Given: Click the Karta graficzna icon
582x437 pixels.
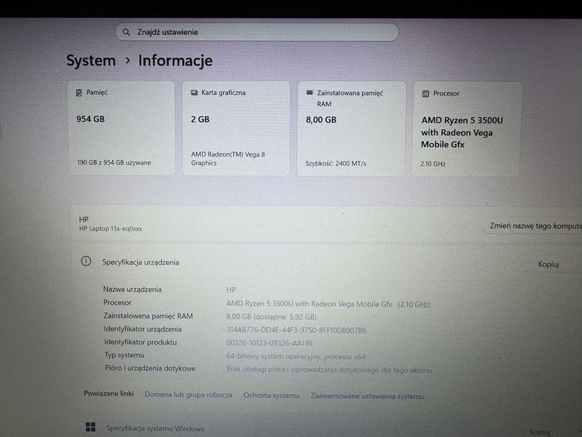Looking at the screenshot, I should pos(194,92).
